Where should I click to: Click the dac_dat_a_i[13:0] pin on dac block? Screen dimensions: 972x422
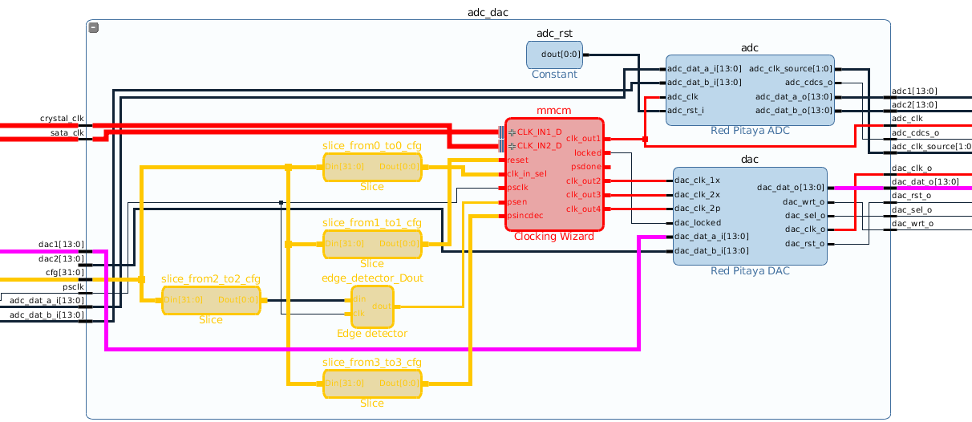tap(711, 237)
